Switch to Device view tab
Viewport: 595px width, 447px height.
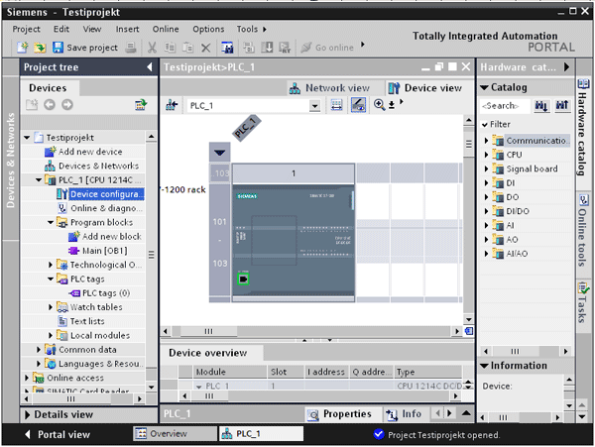point(425,88)
